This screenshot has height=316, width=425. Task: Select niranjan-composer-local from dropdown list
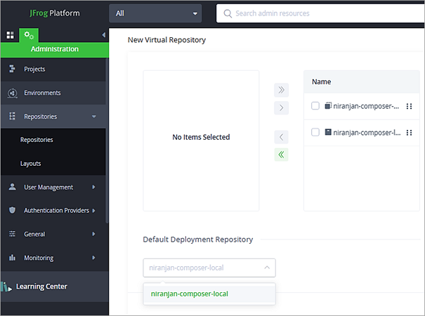pyautogui.click(x=190, y=294)
